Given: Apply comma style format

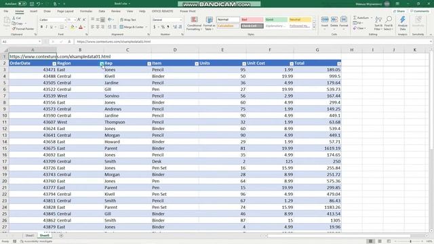Looking at the screenshot, I should (168, 27).
